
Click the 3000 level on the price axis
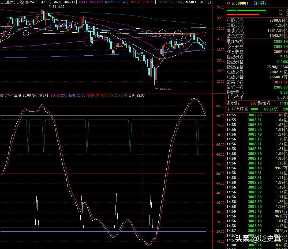pos(220,49)
